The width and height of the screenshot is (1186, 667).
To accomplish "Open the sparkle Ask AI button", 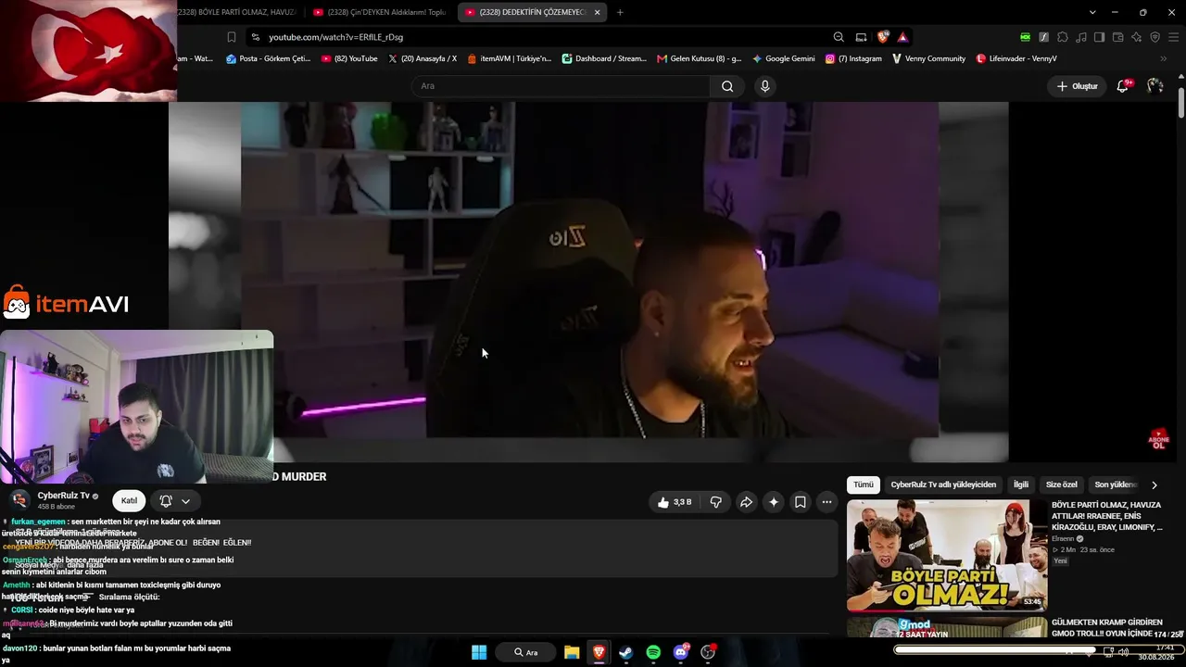I will tap(774, 502).
